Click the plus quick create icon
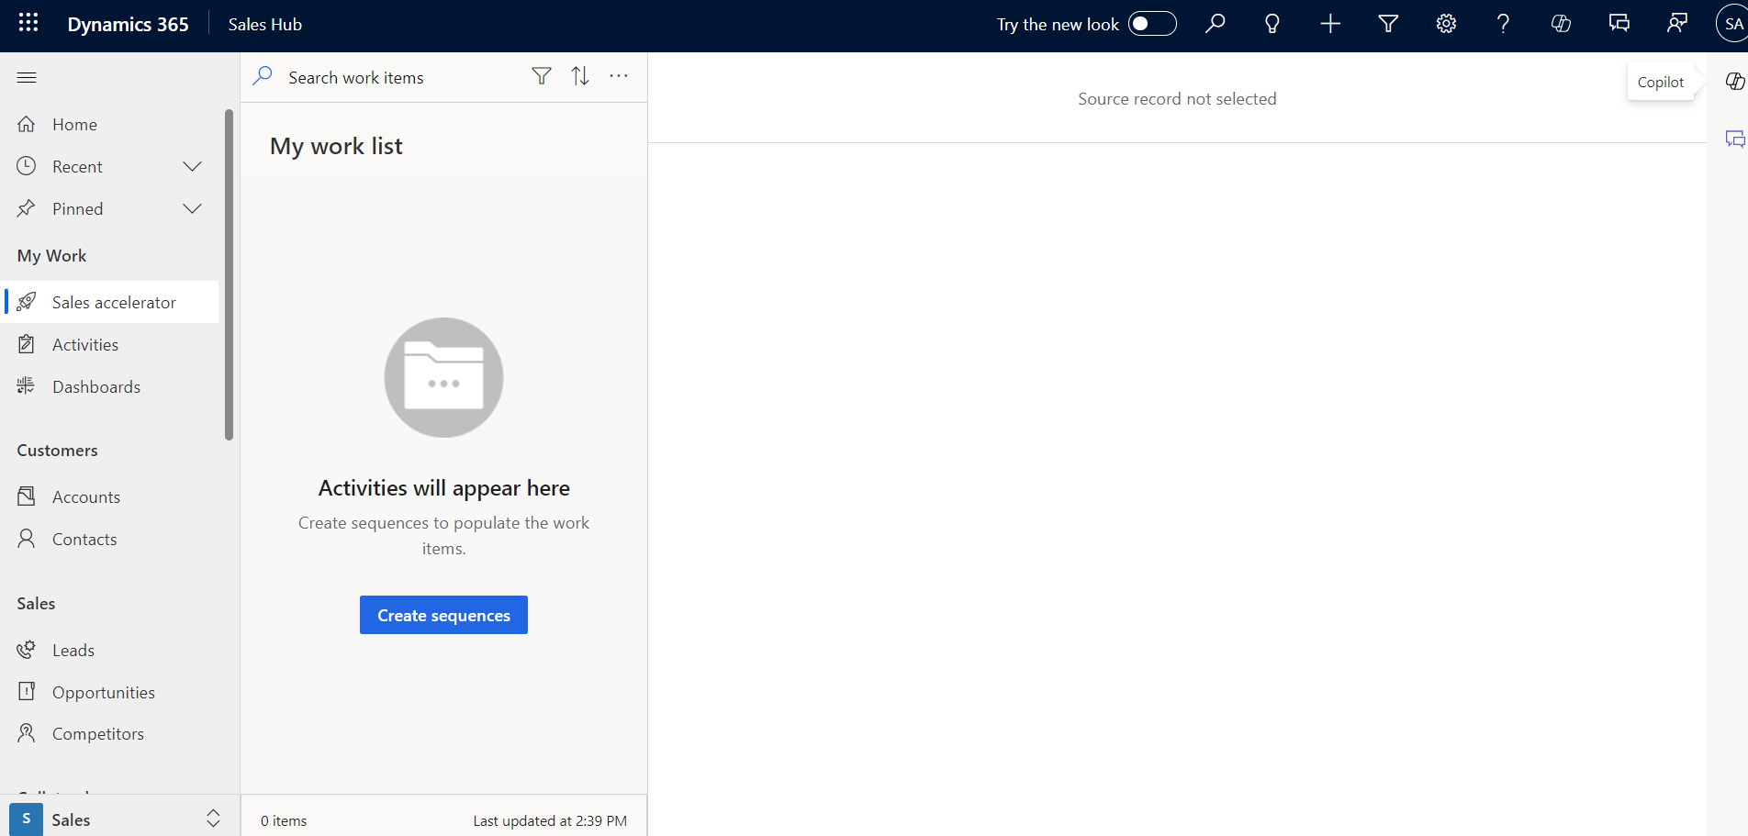 [1329, 24]
